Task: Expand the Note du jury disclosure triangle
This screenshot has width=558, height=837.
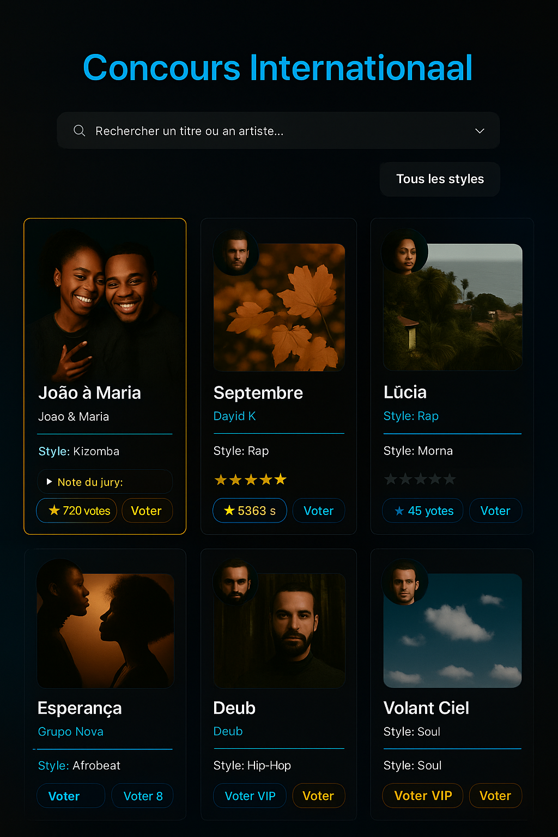Action: 49,482
